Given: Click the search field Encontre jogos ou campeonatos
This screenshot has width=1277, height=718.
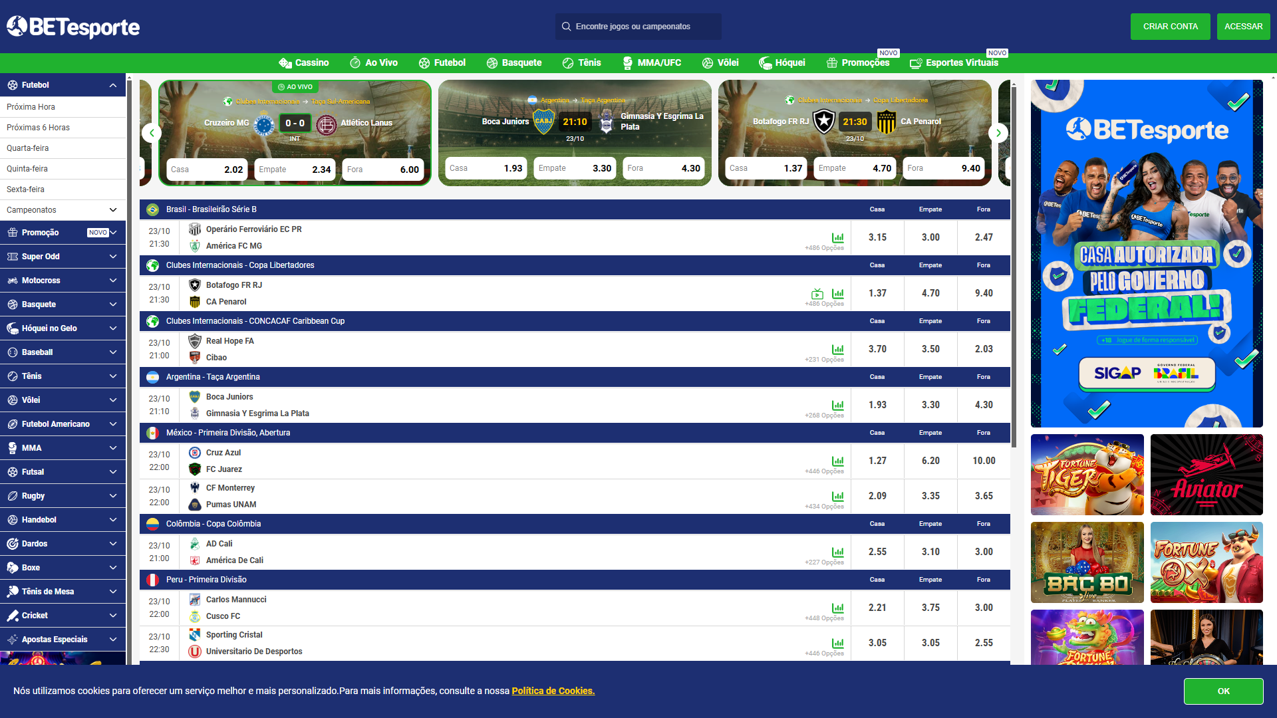Looking at the screenshot, I should (638, 27).
